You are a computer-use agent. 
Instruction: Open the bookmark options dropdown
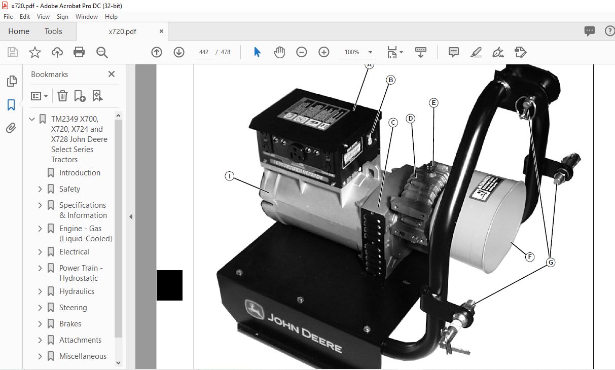[x=39, y=96]
